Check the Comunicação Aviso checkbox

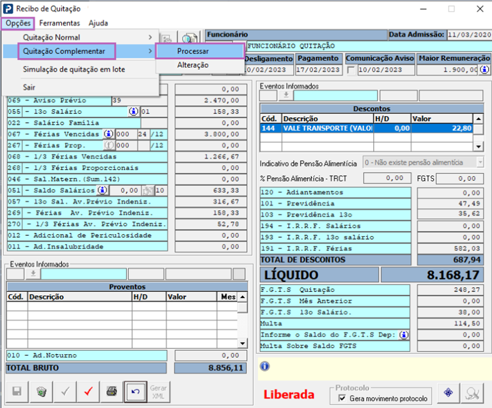(x=351, y=70)
